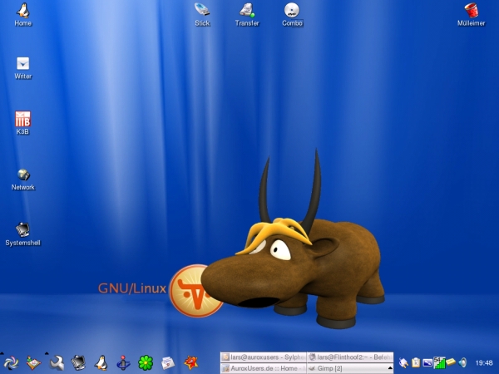Launch the terminal monitor icon in panel

tap(79, 363)
